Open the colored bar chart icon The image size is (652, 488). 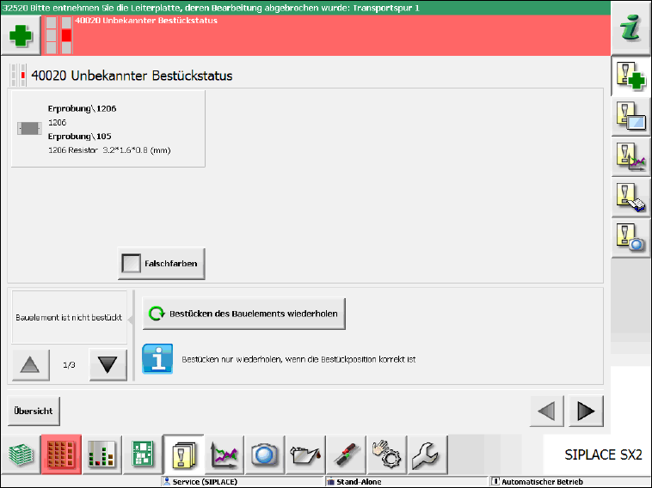point(101,454)
